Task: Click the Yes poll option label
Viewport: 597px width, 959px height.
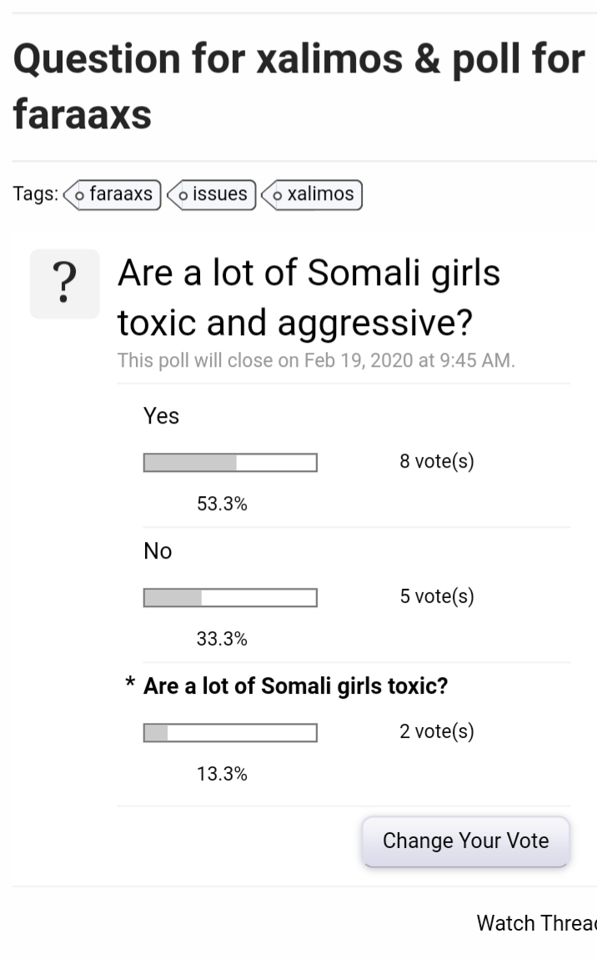Action: coord(162,416)
